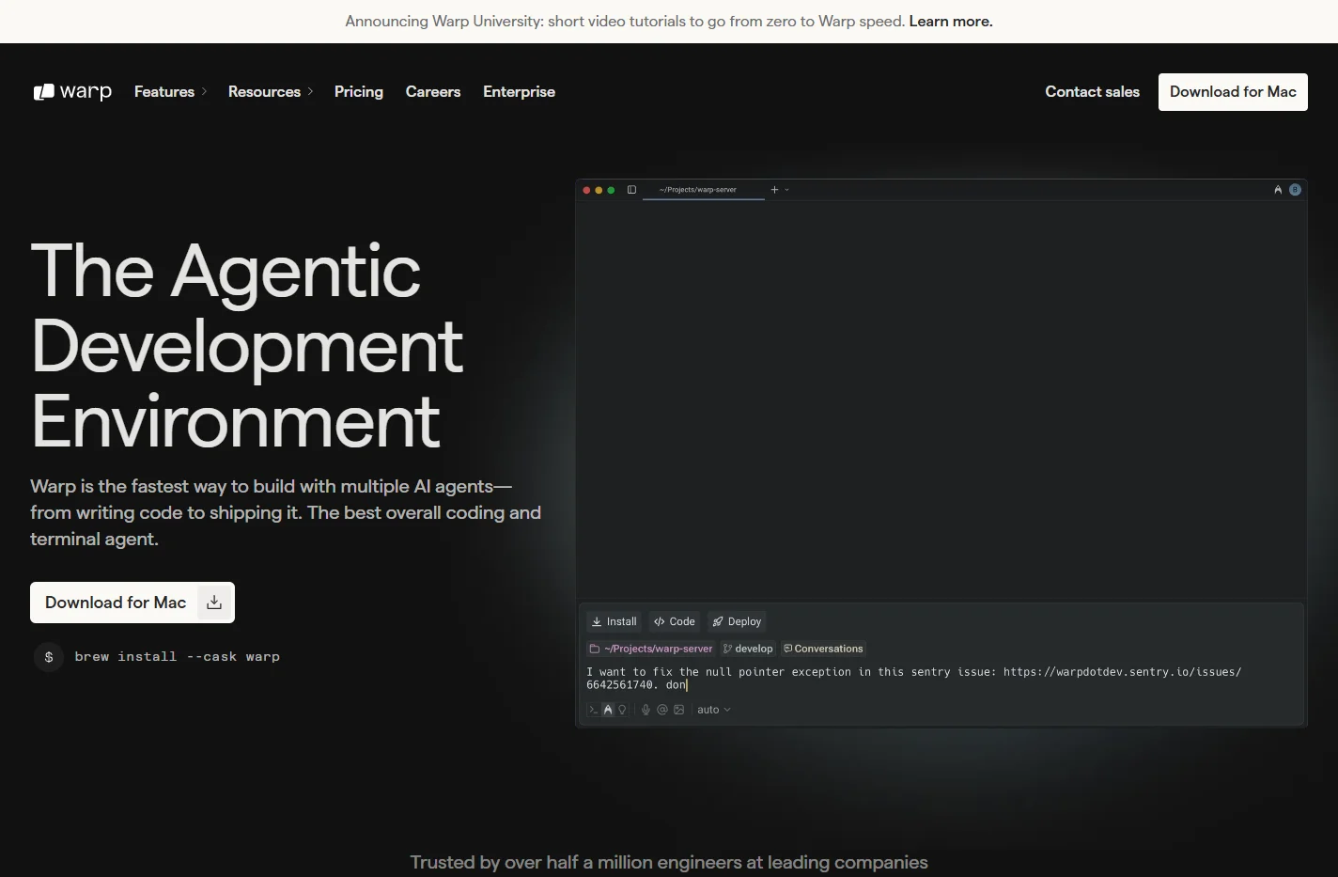
Task: Open the Enterprise page
Action: [519, 91]
